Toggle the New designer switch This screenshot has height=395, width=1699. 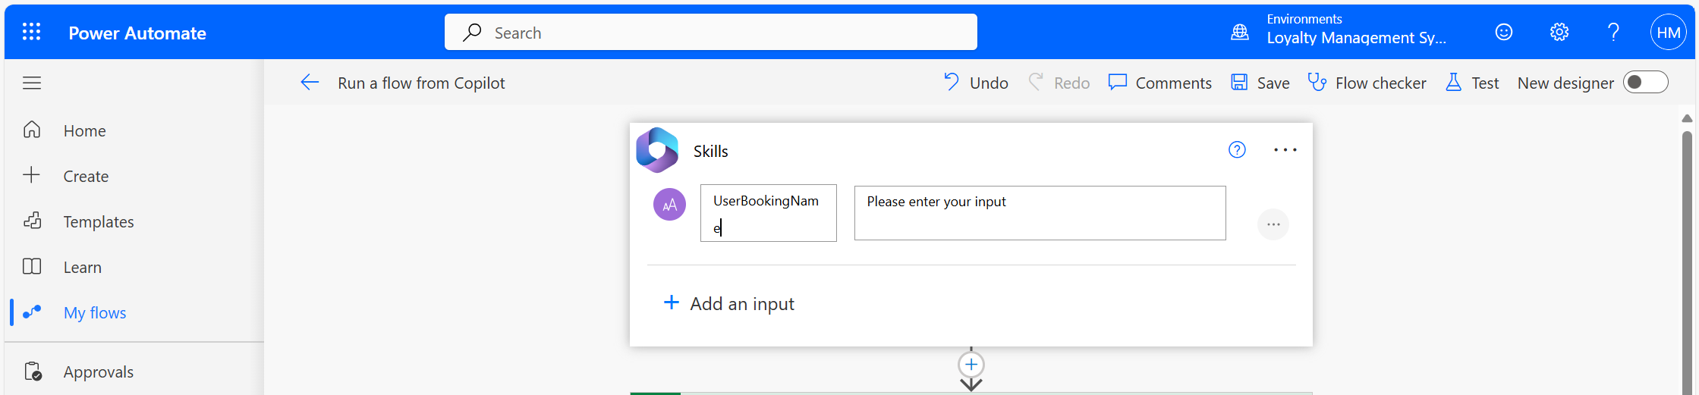click(1645, 83)
